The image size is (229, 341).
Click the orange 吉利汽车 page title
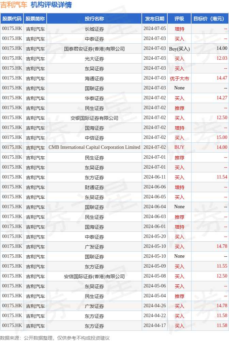coord(14,5)
